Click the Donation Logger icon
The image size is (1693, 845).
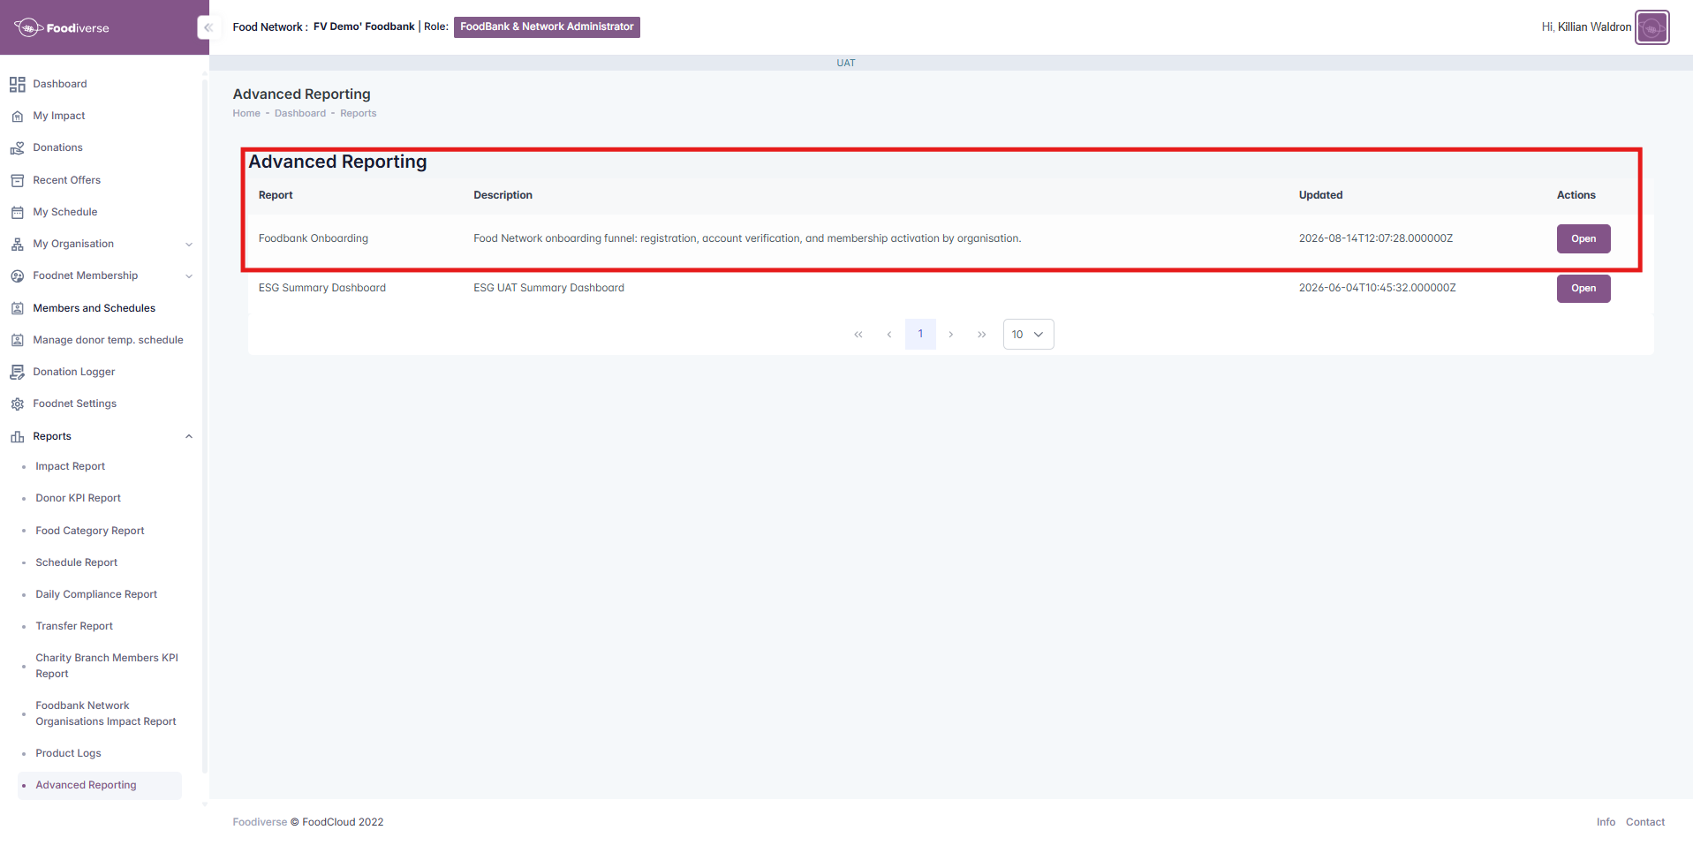coord(17,372)
